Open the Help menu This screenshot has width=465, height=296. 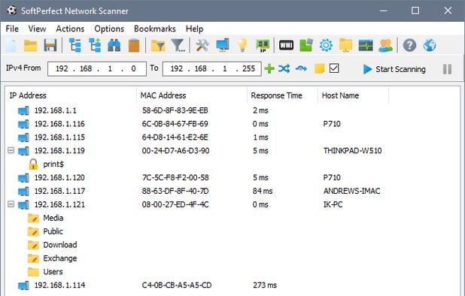[195, 29]
